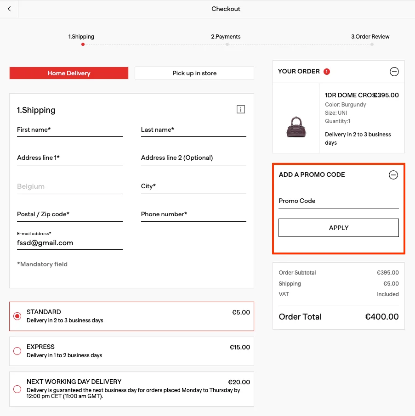The height and width of the screenshot is (416, 415).
Task: Click the Promo Code input field
Action: (338, 201)
